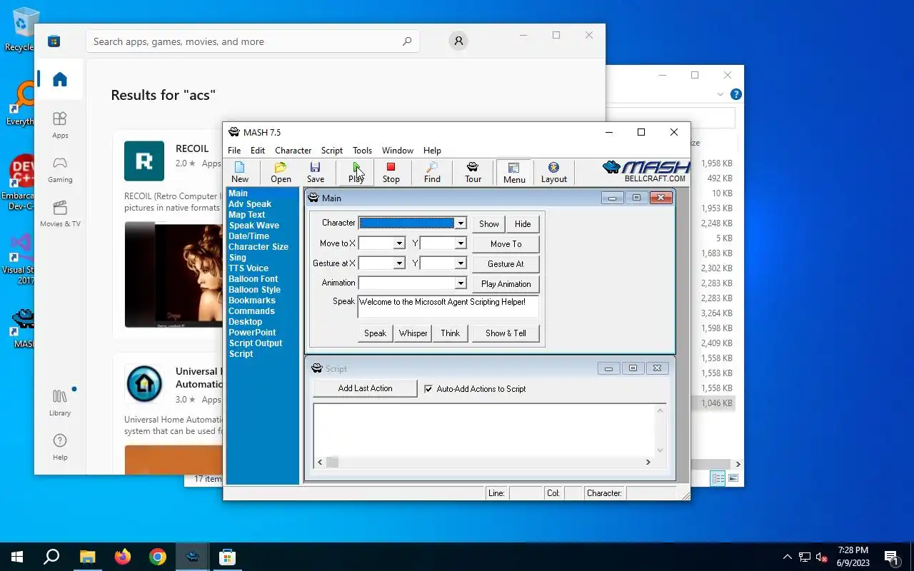The height and width of the screenshot is (571, 914).
Task: Open the Script menu
Action: tap(331, 151)
